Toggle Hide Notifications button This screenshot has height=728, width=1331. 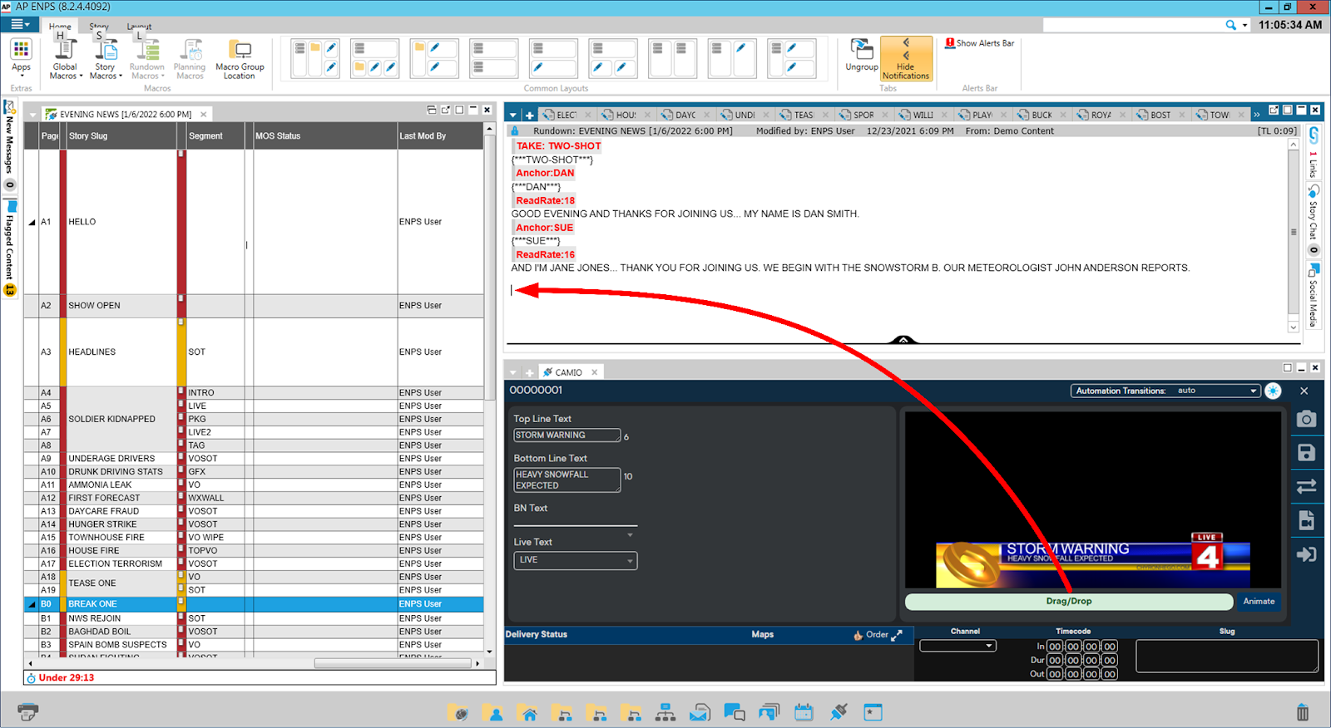tap(906, 59)
